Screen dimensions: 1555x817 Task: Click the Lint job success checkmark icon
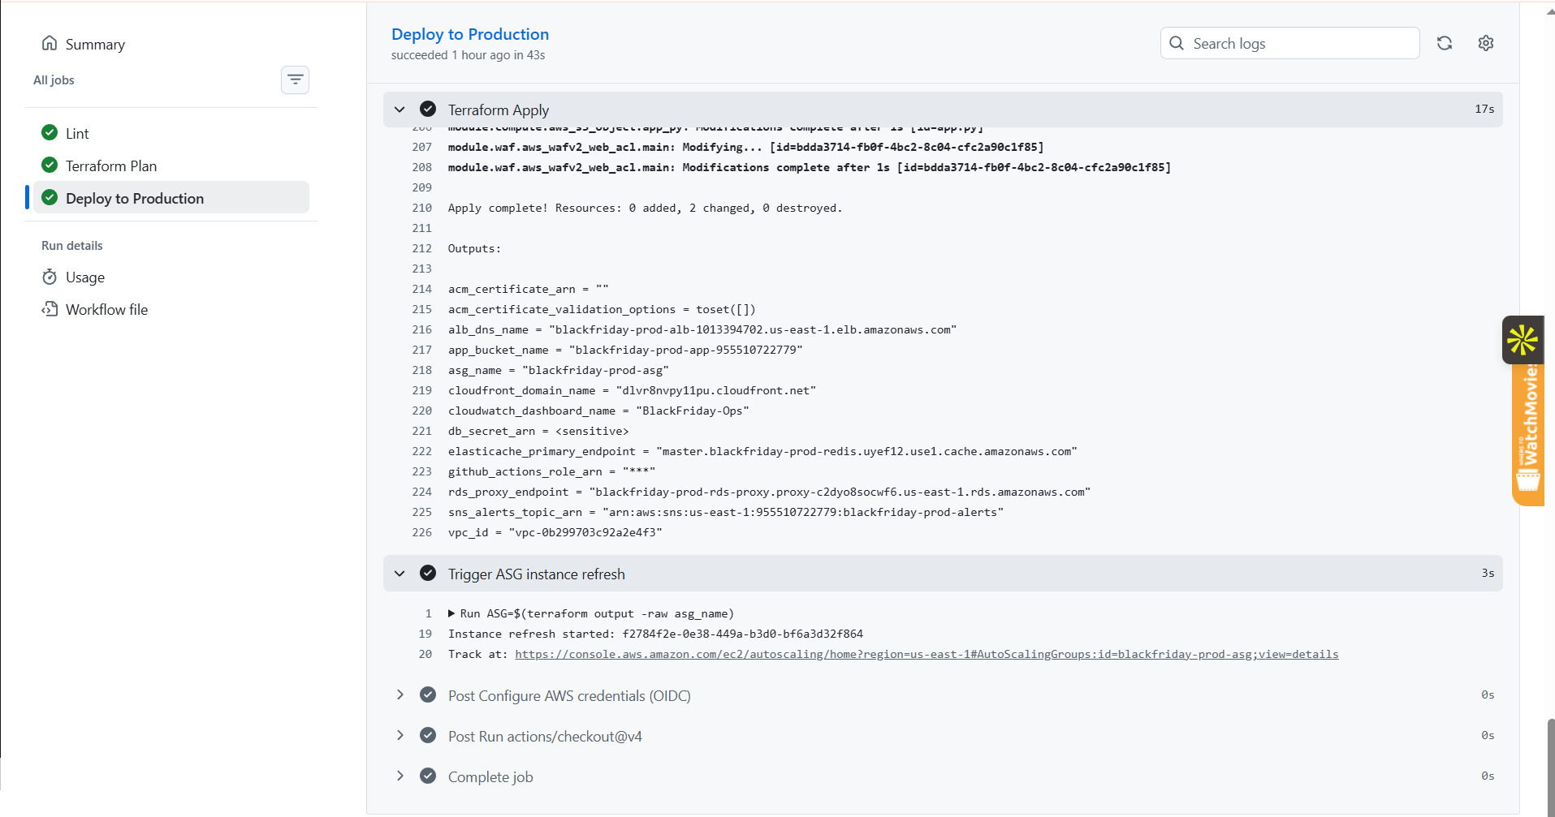50,132
